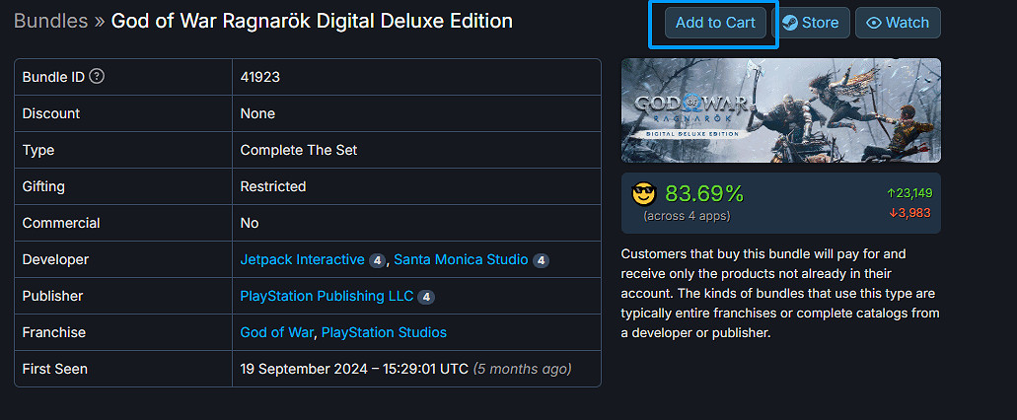
Task: Click the Bundle ID help question-mark icon
Action: pos(97,77)
